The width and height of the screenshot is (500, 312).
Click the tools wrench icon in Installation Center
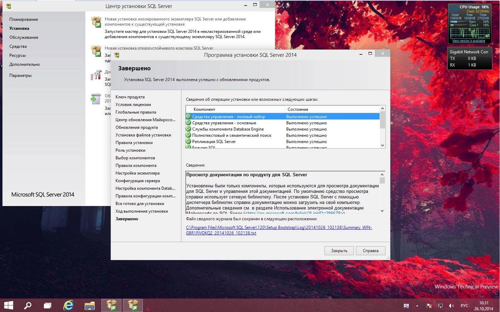[x=96, y=75]
